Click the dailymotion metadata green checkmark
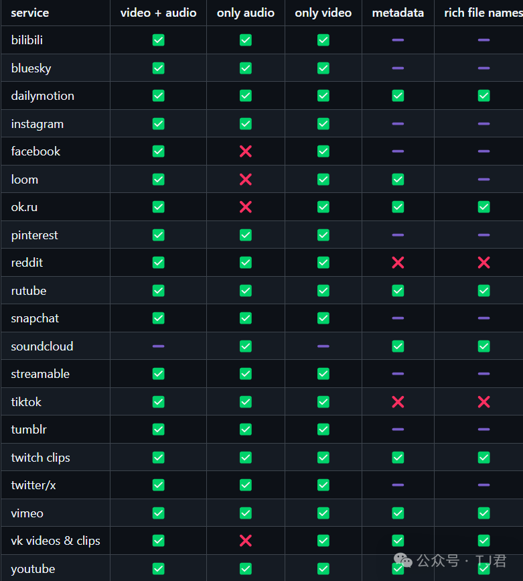 tap(398, 96)
